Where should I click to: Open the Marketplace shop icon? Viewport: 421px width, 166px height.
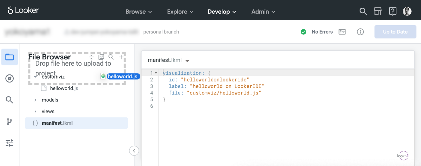378,12
